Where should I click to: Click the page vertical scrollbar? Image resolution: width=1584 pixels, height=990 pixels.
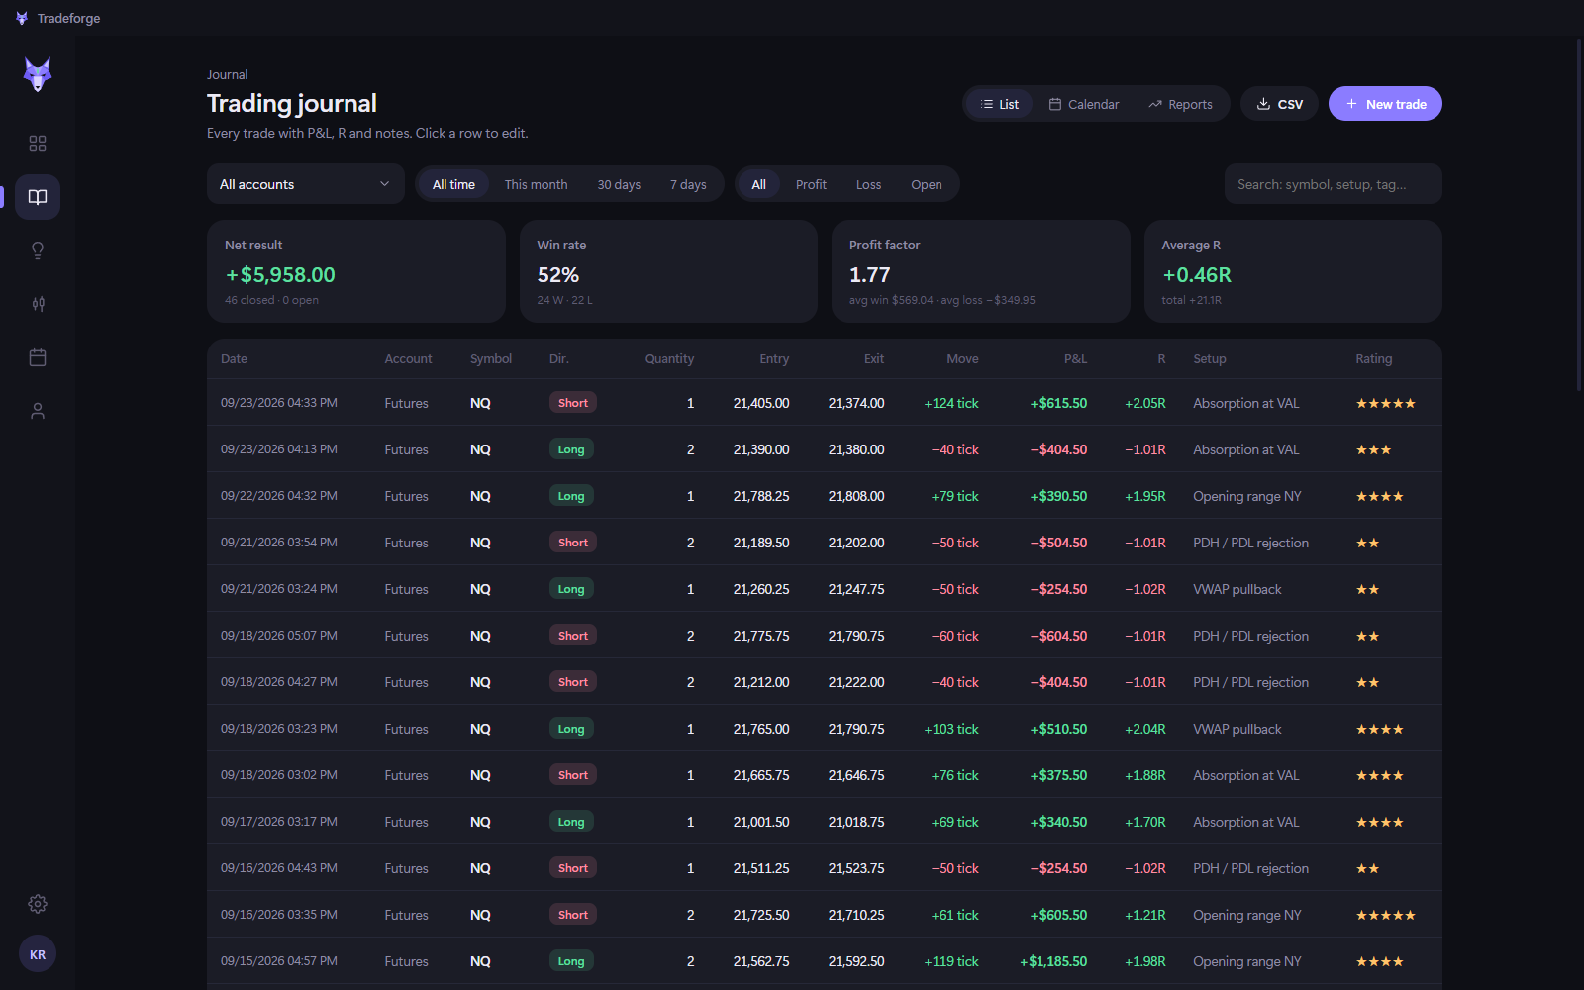1579,214
